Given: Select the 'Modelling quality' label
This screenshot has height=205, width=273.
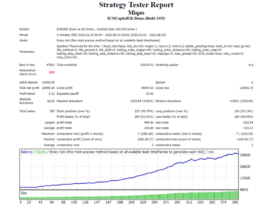Looking at the screenshot, I should (167, 65).
